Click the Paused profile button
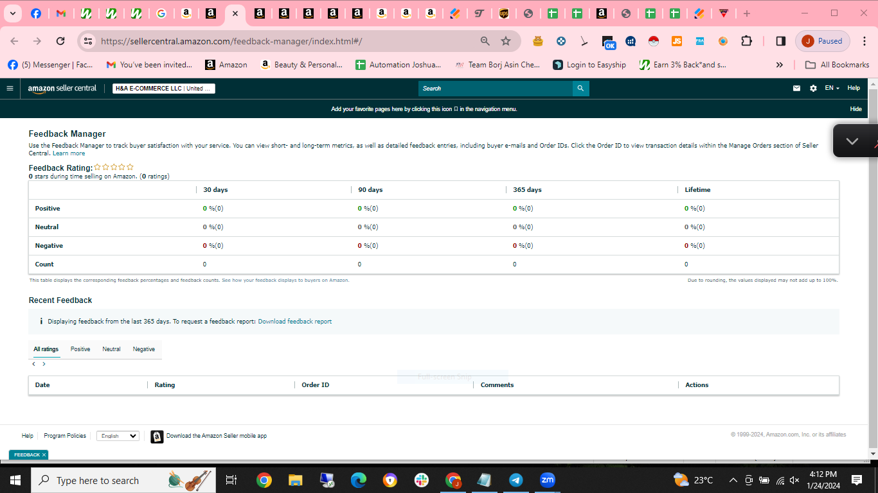Image resolution: width=878 pixels, height=493 pixels. [x=823, y=41]
